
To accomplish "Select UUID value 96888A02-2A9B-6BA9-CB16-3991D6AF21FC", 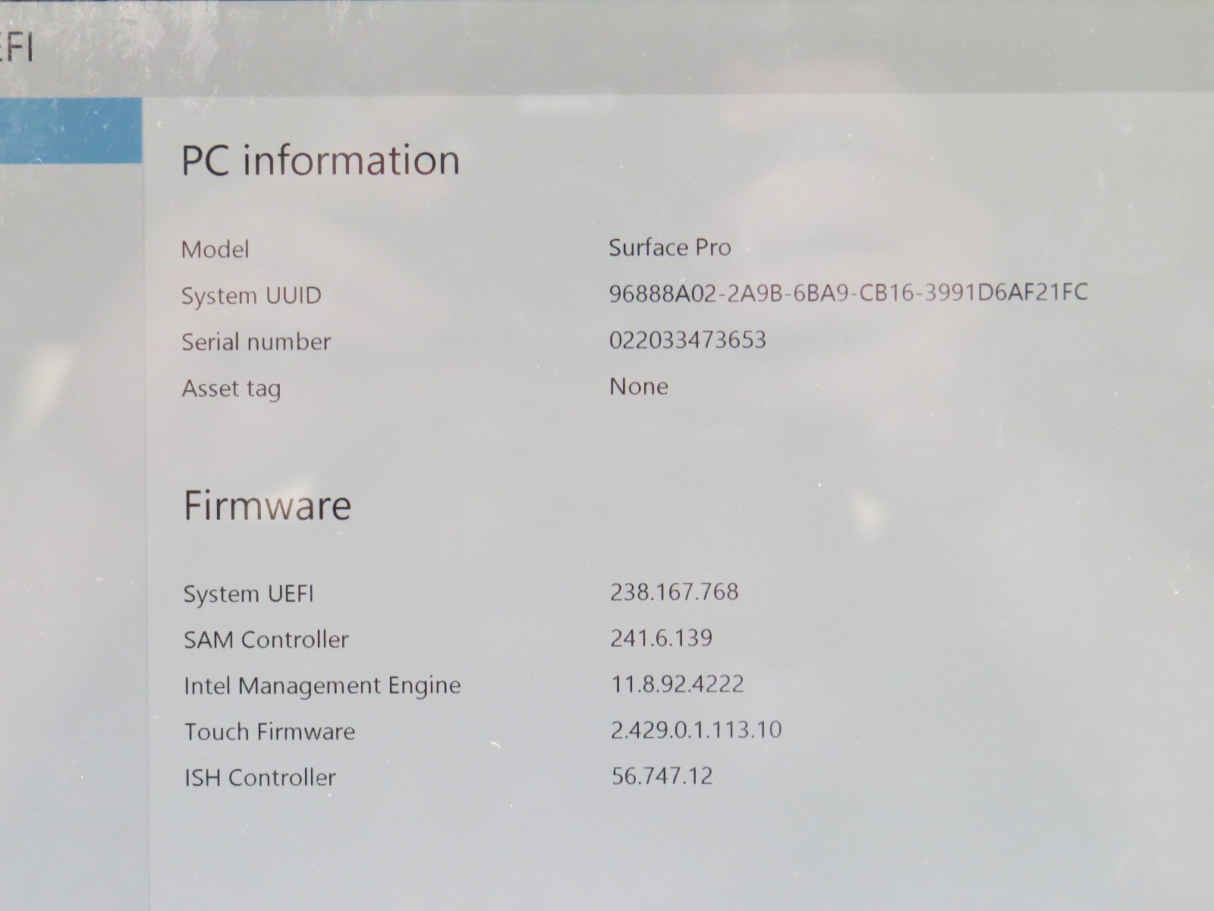I will [x=848, y=292].
